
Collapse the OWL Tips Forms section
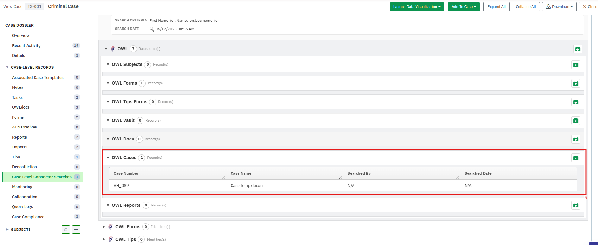click(108, 102)
